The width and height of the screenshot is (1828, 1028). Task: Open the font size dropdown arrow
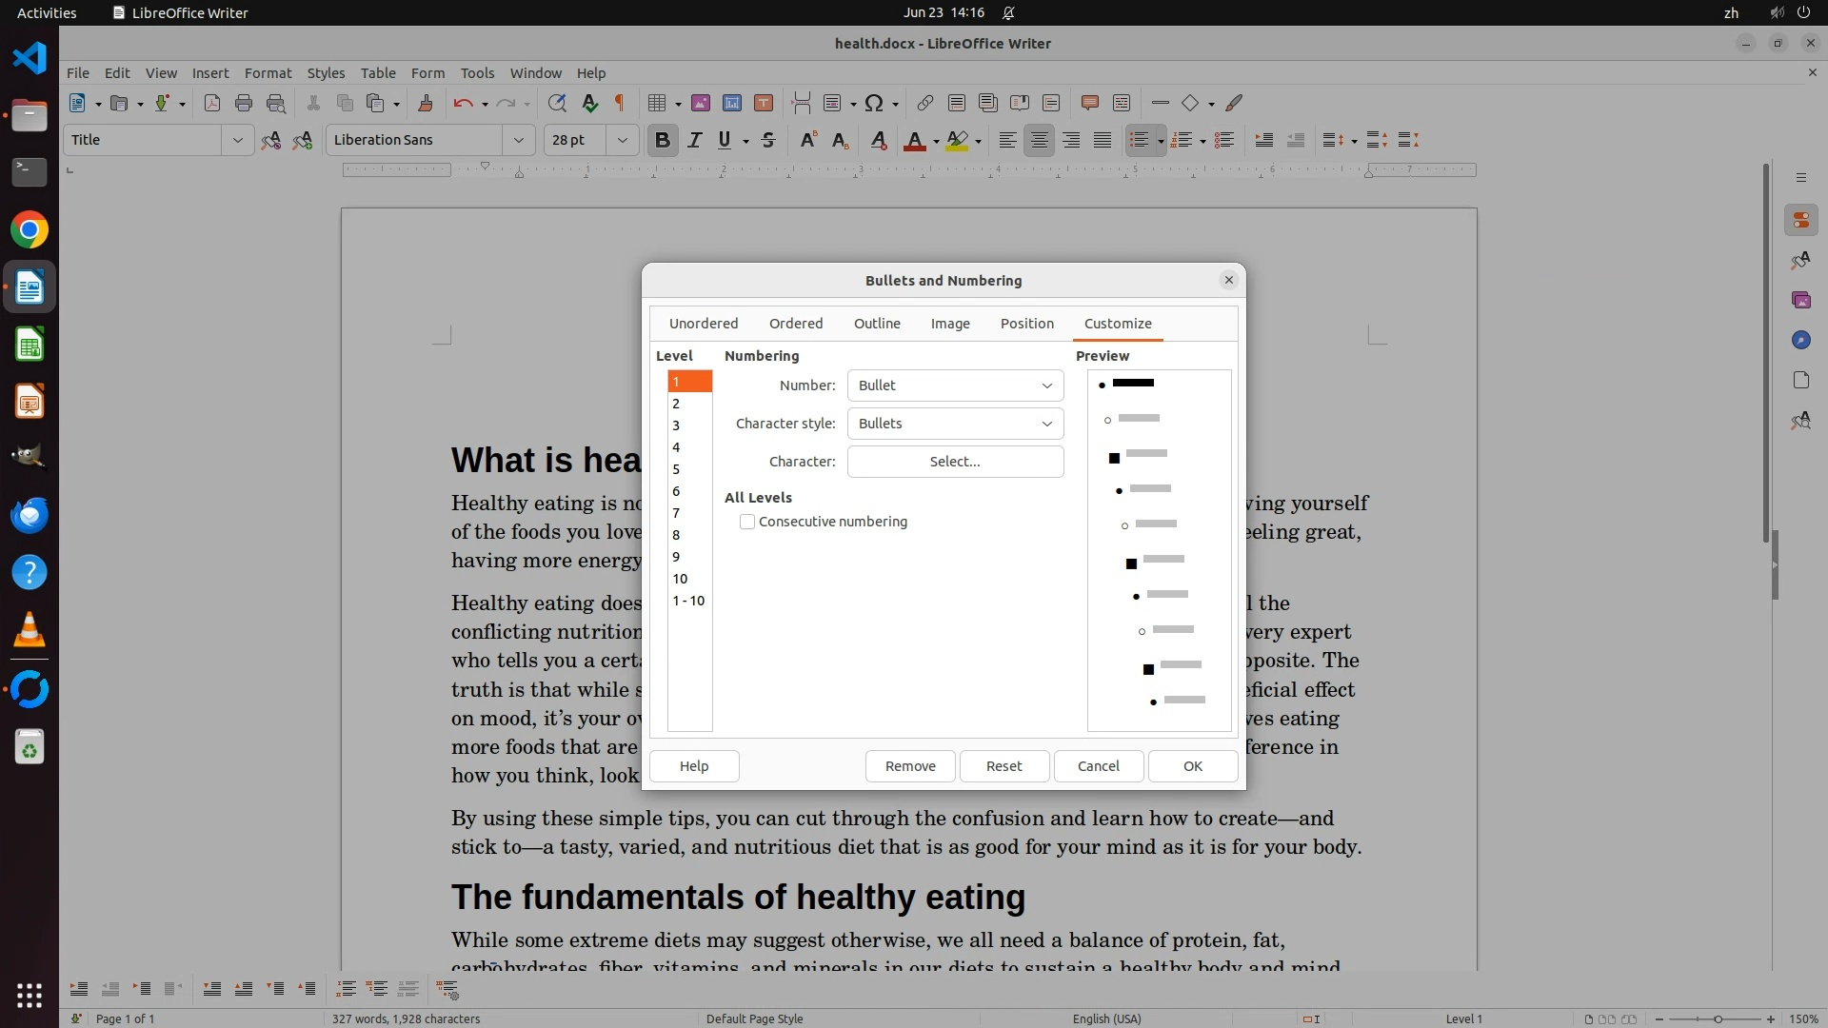click(x=622, y=141)
